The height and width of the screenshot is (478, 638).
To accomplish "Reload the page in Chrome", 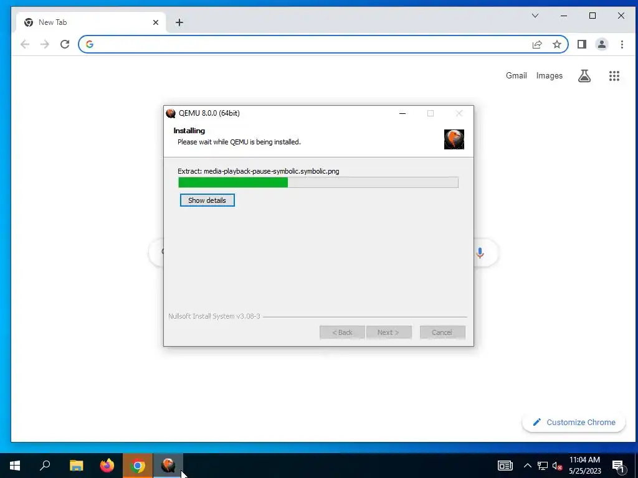I will tap(65, 44).
